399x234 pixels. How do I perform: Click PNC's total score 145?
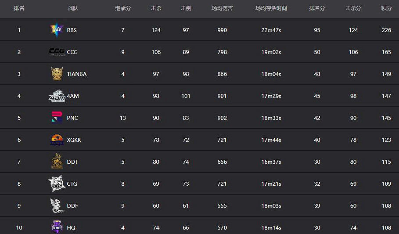(386, 118)
